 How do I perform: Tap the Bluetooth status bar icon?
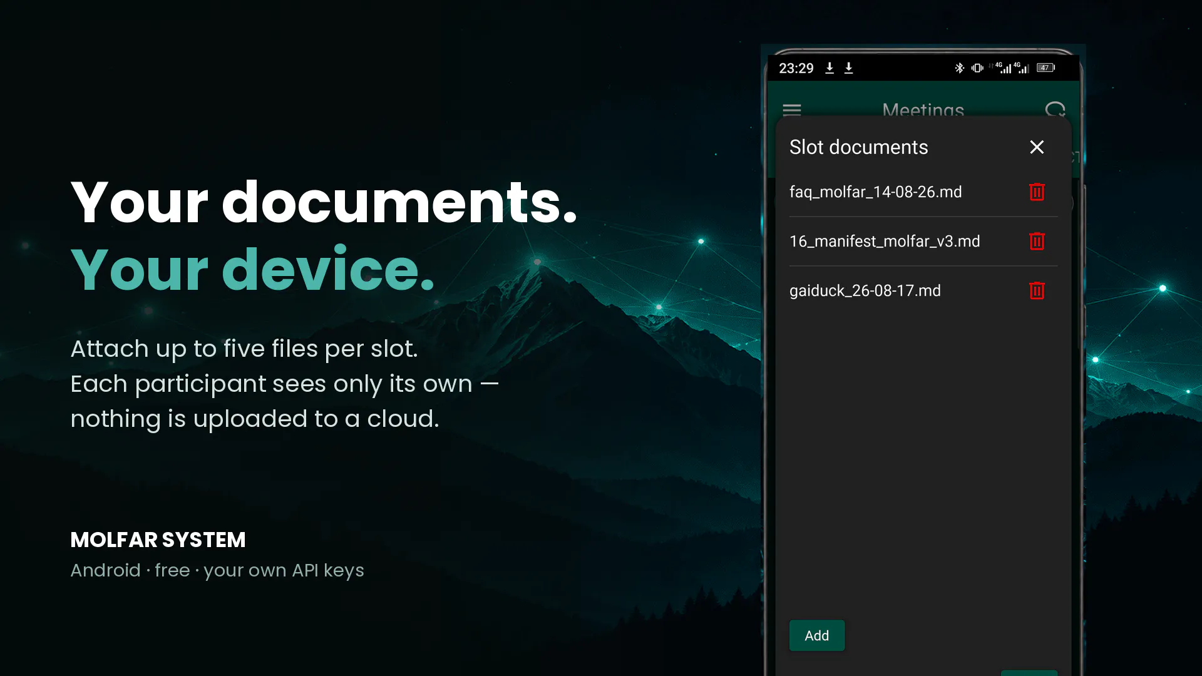[959, 68]
